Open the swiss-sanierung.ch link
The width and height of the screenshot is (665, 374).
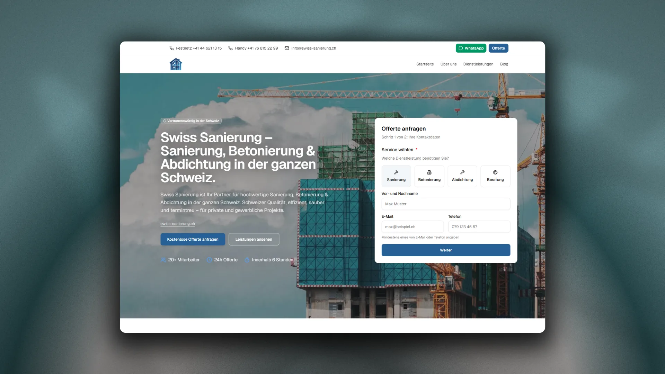178,224
